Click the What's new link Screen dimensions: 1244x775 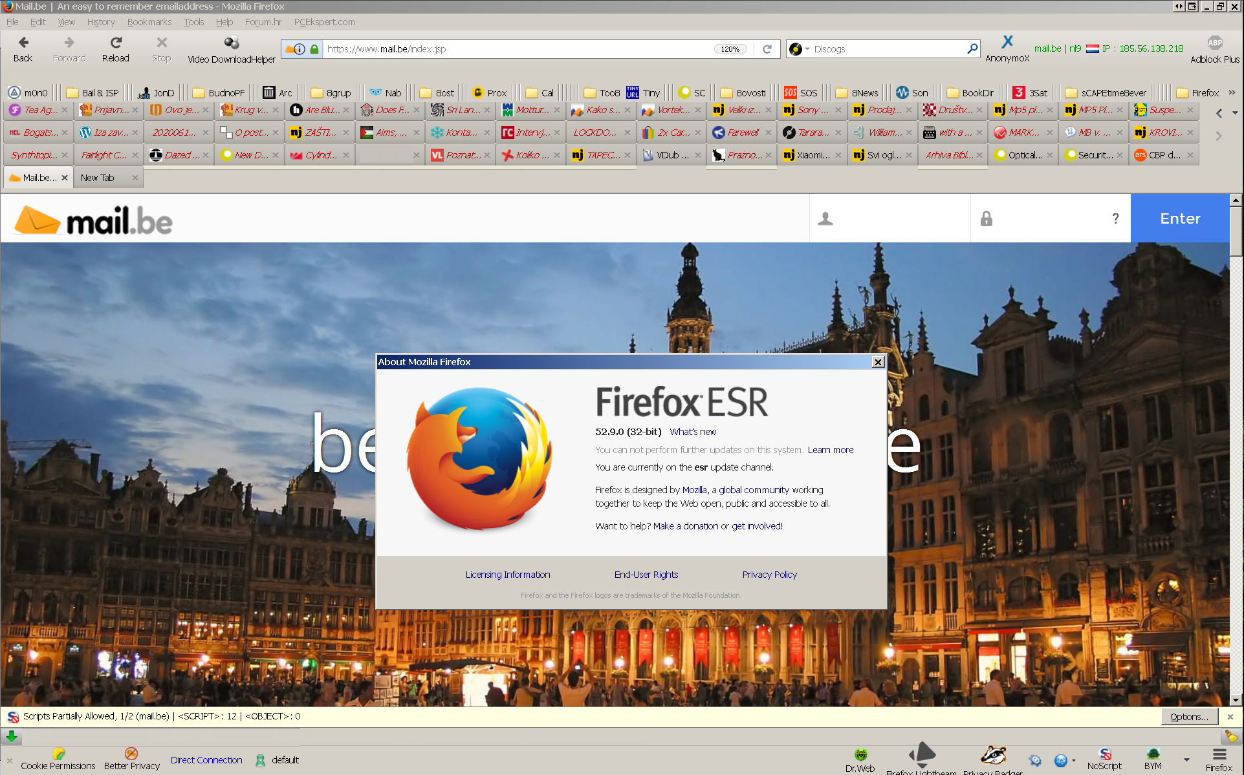click(693, 432)
